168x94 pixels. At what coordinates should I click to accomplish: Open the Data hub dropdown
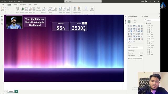click(x=27, y=10)
